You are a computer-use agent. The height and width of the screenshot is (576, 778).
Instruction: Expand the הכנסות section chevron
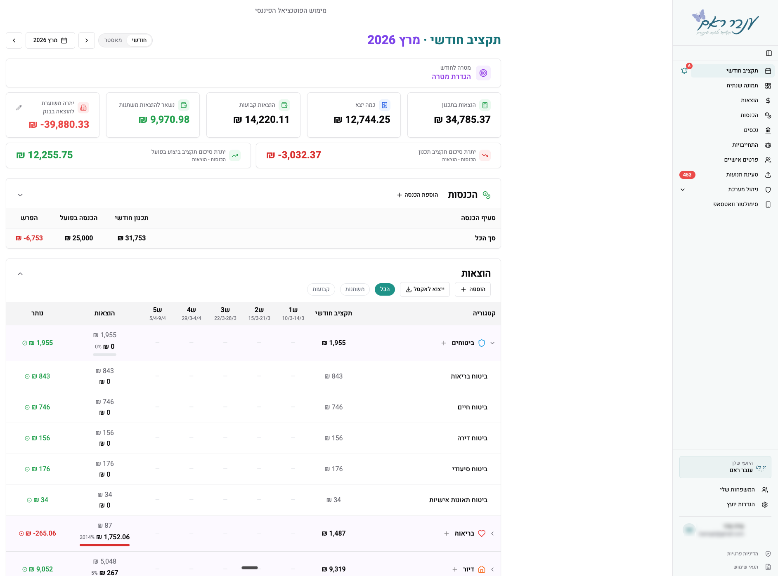[x=20, y=195]
